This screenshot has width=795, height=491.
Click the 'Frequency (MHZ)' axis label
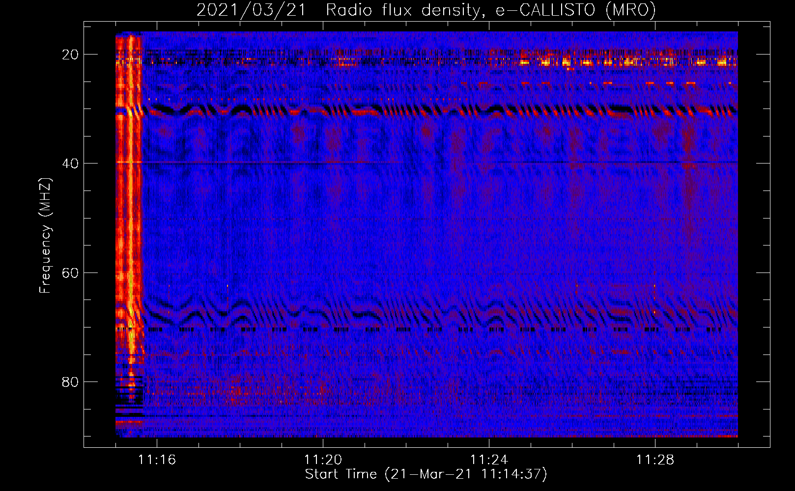[x=45, y=236]
